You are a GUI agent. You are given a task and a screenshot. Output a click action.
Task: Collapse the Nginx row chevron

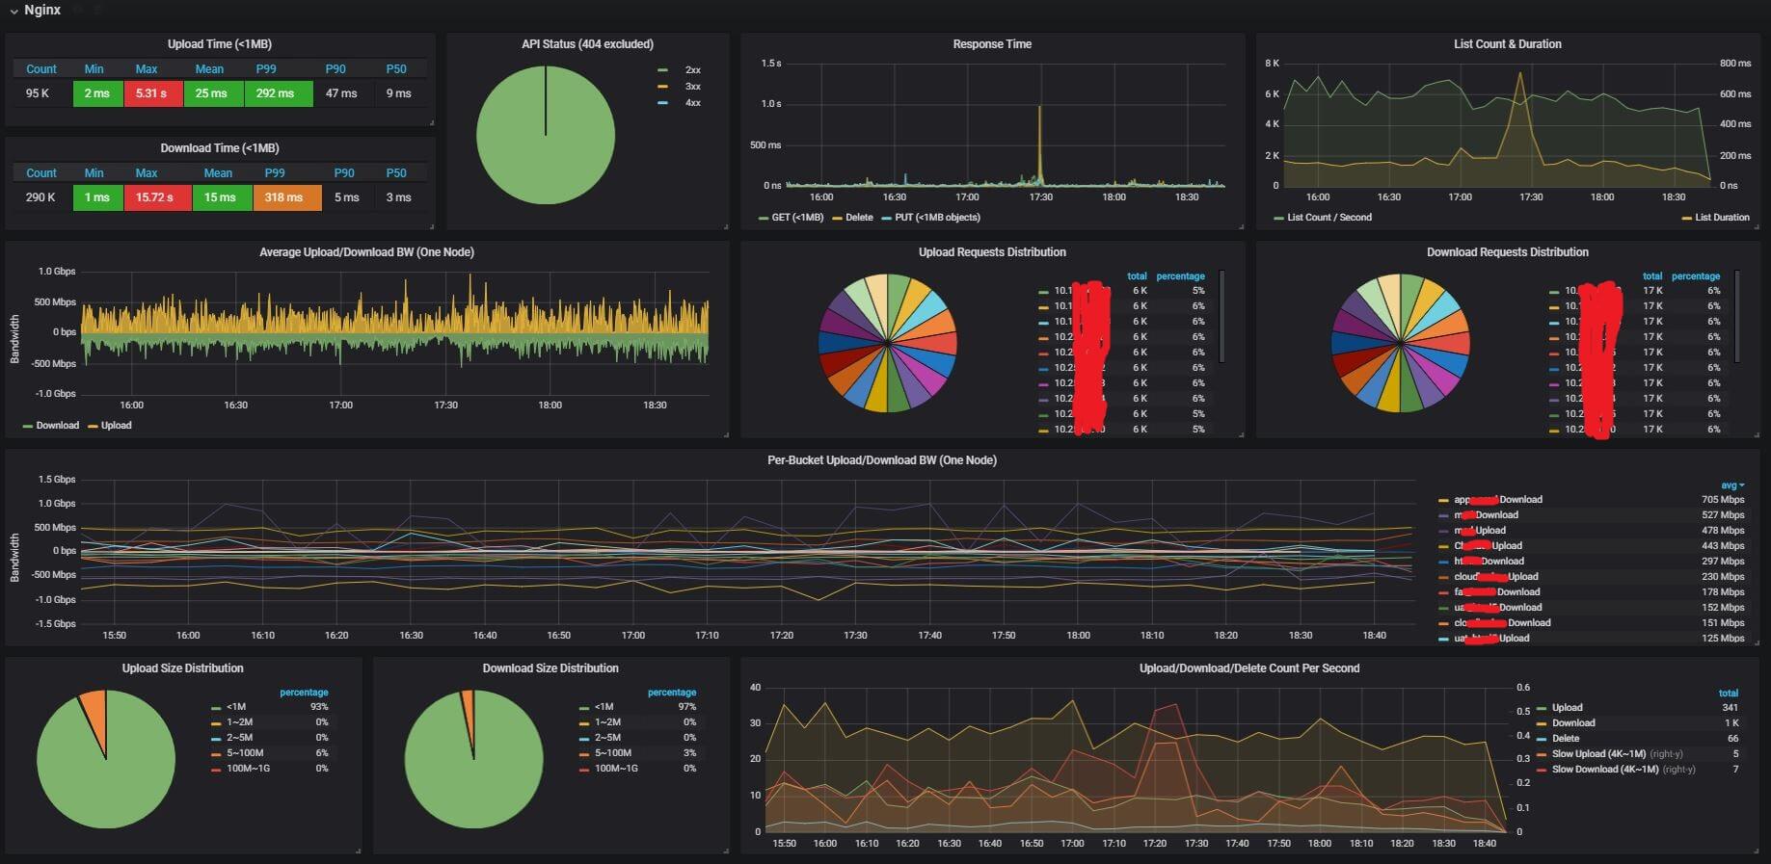(13, 11)
